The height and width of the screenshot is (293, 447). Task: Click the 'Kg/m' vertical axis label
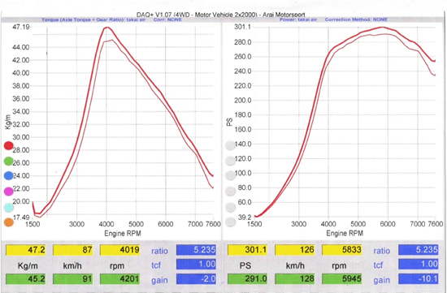pos(8,122)
